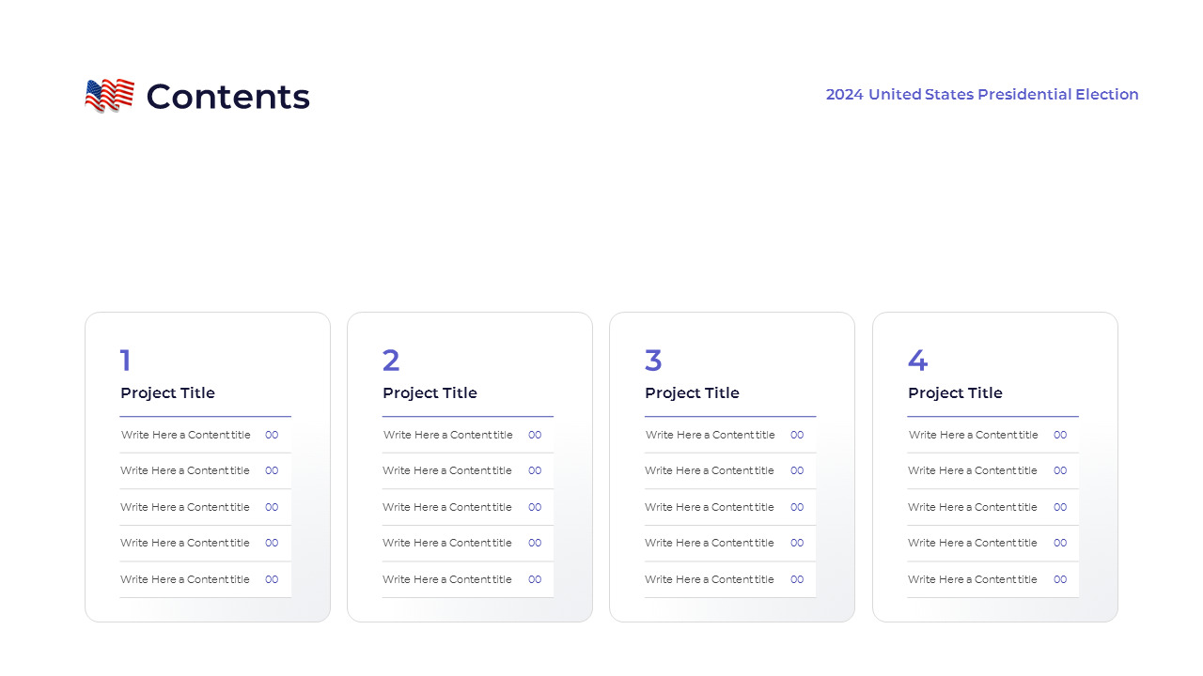
Task: Click third content title row in card 2
Action: coord(447,507)
